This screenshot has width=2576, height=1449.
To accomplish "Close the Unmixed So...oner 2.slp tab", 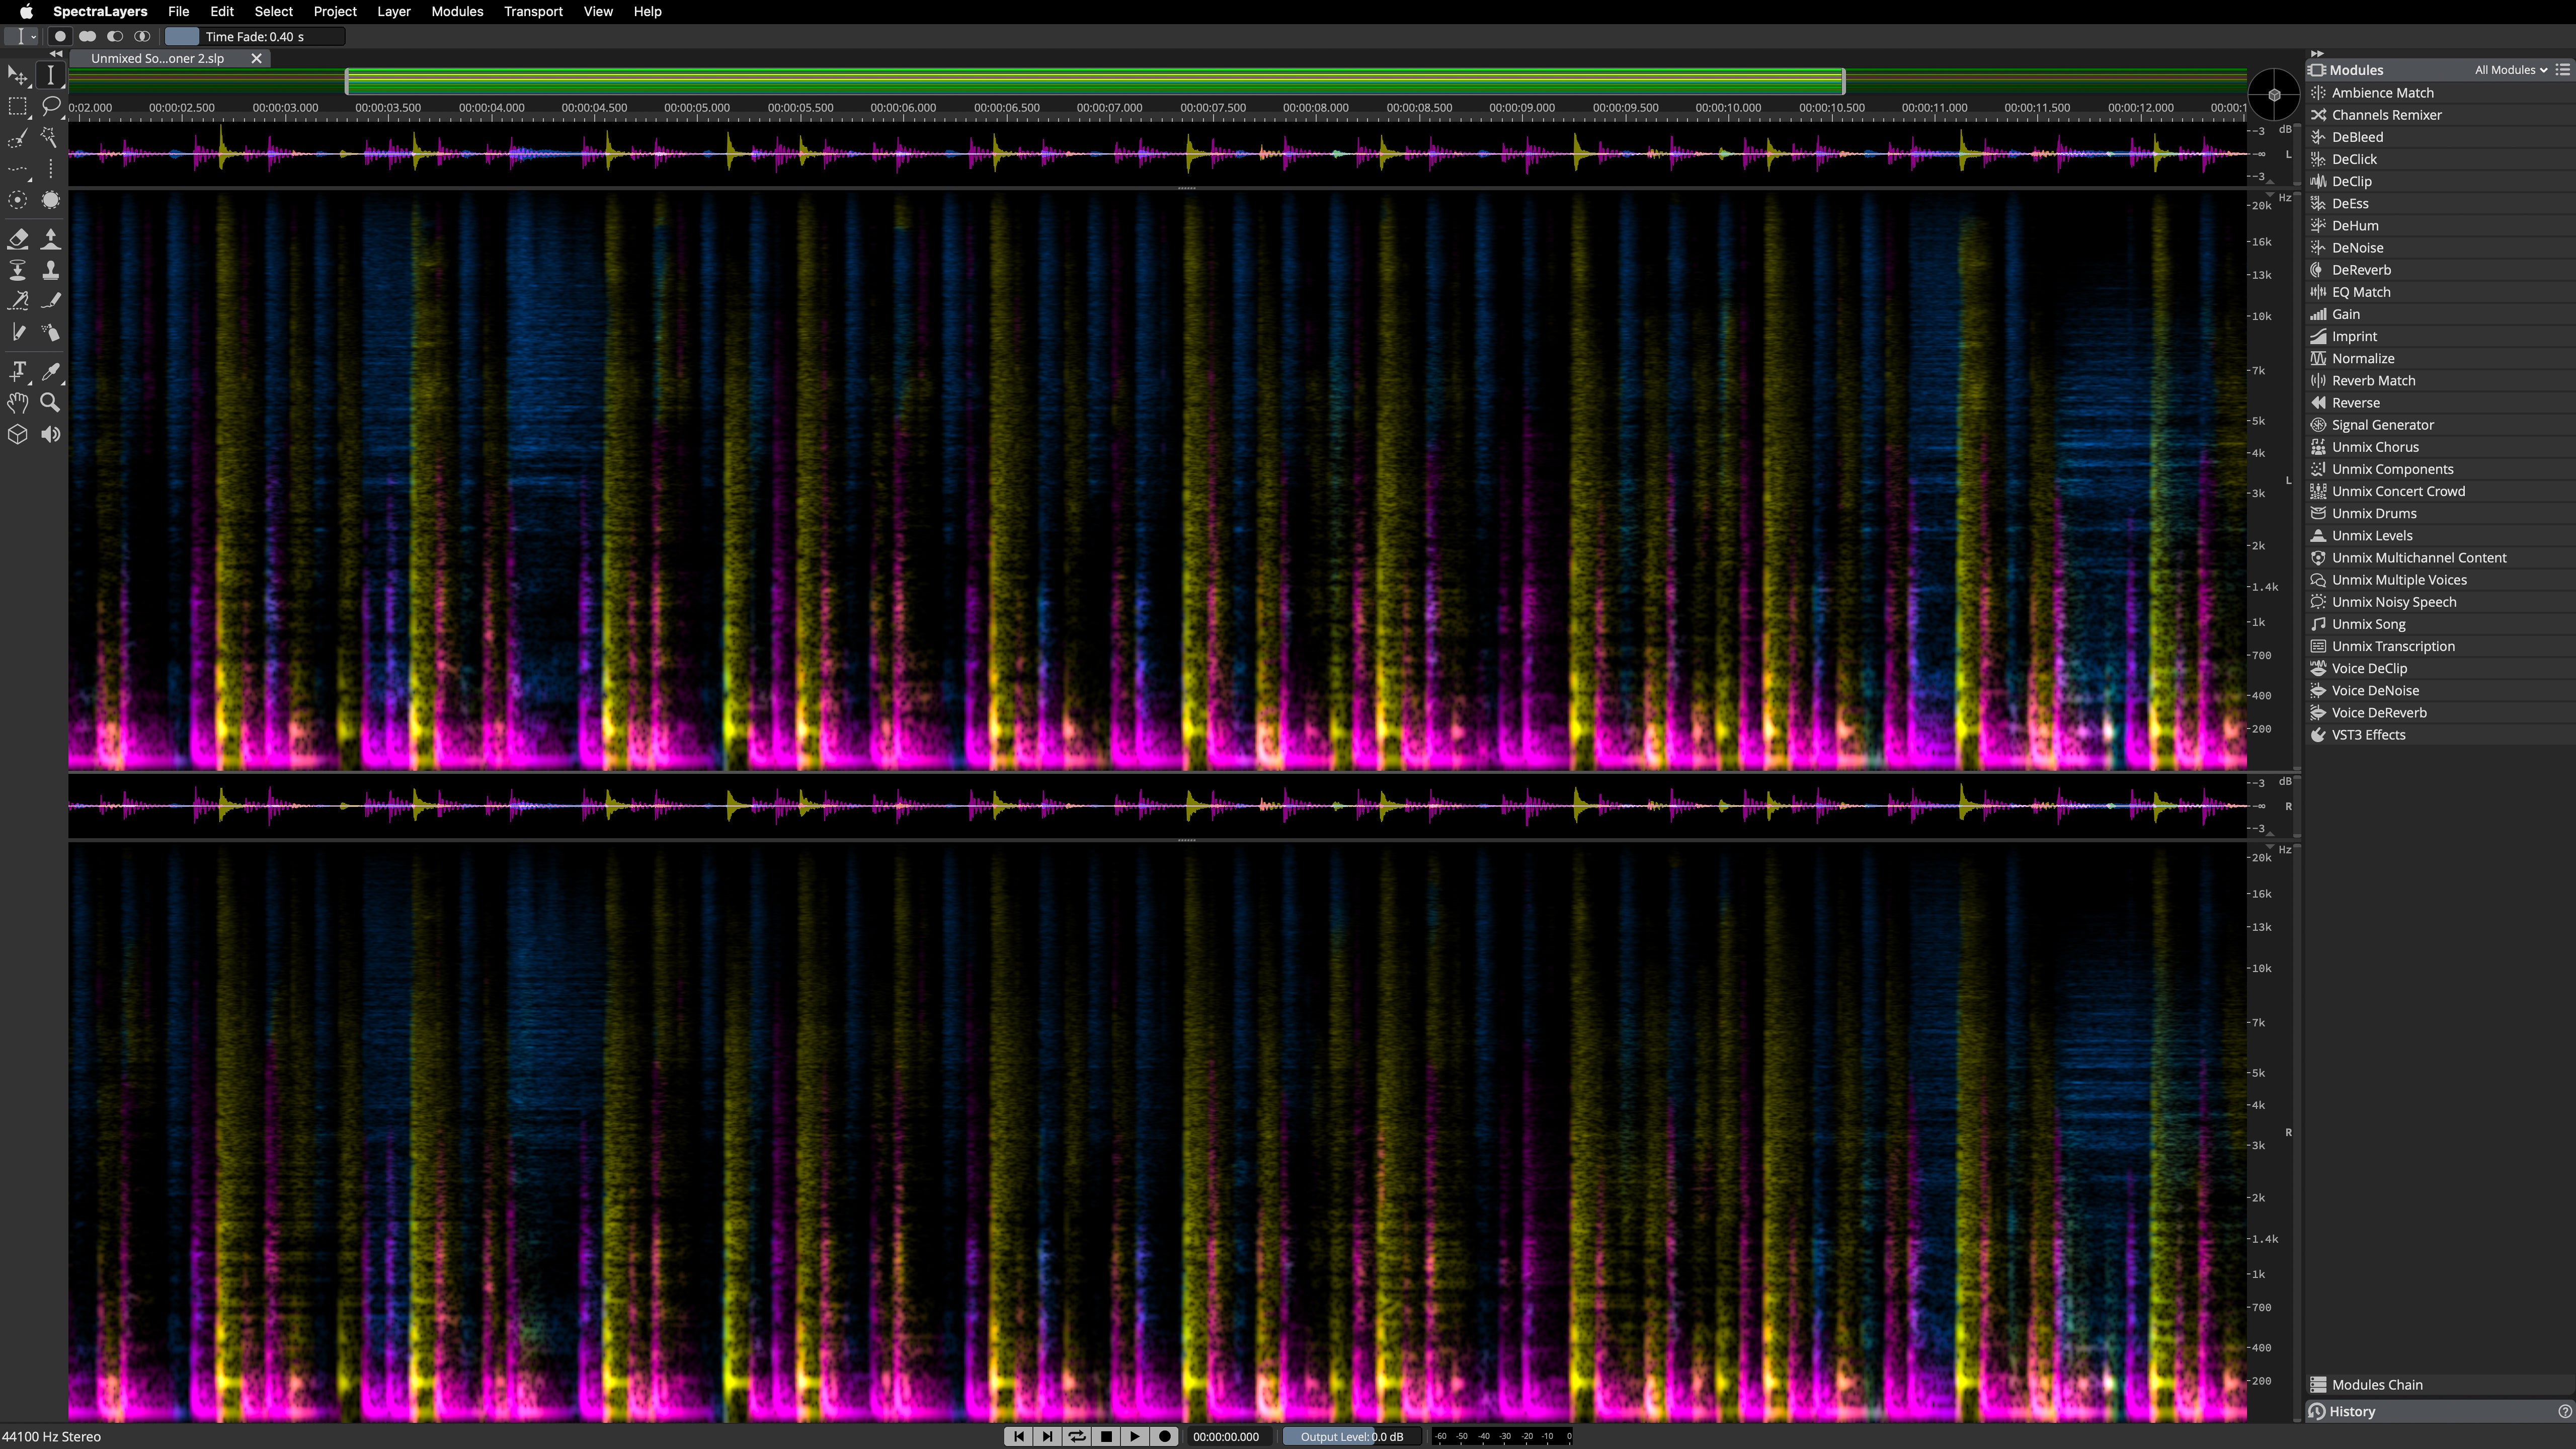I will 256,58.
